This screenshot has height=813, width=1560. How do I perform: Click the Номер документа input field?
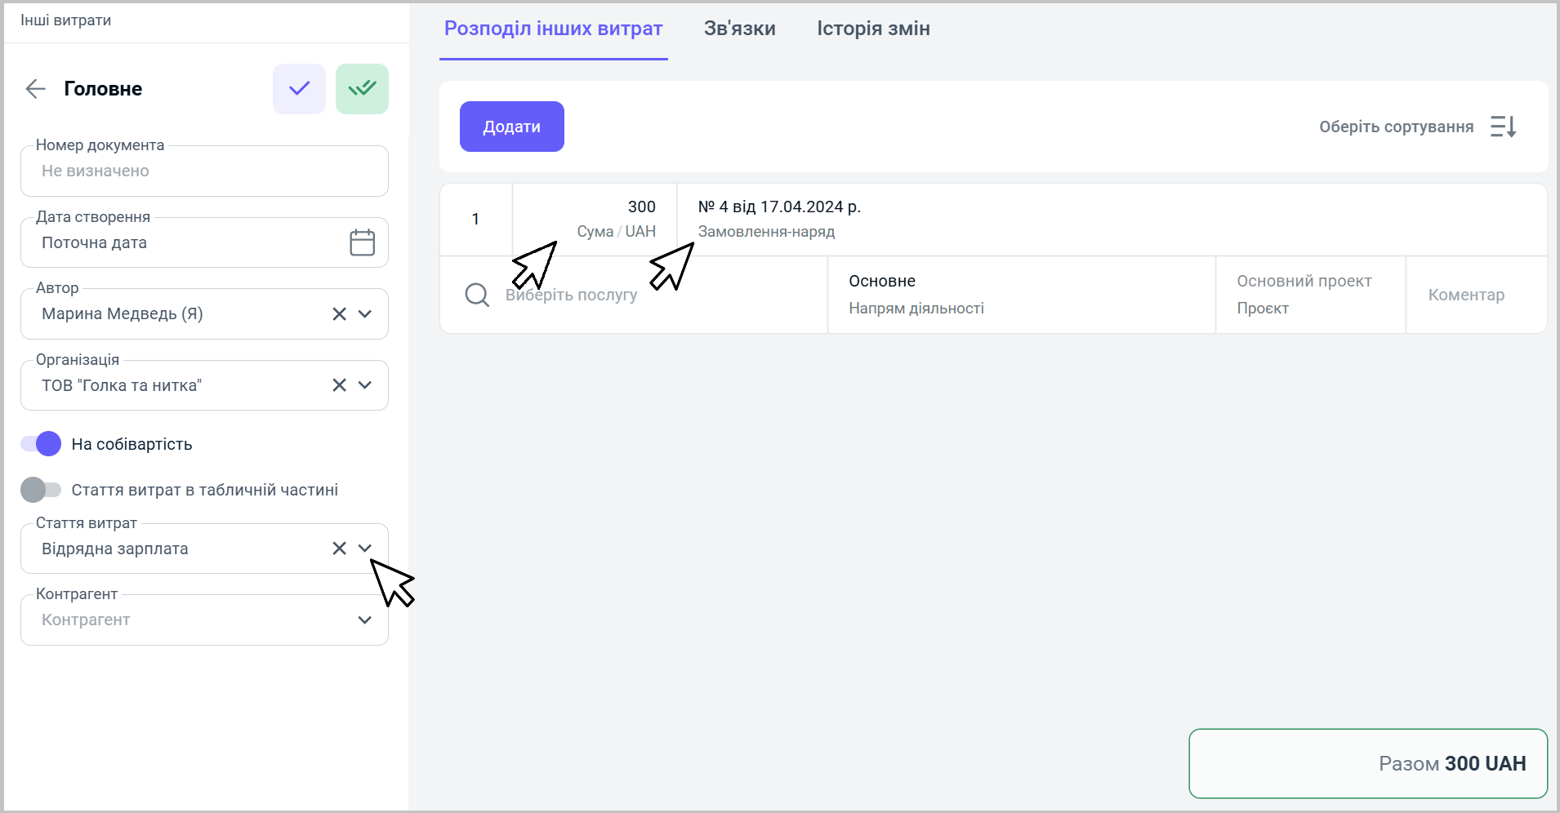pyautogui.click(x=204, y=171)
